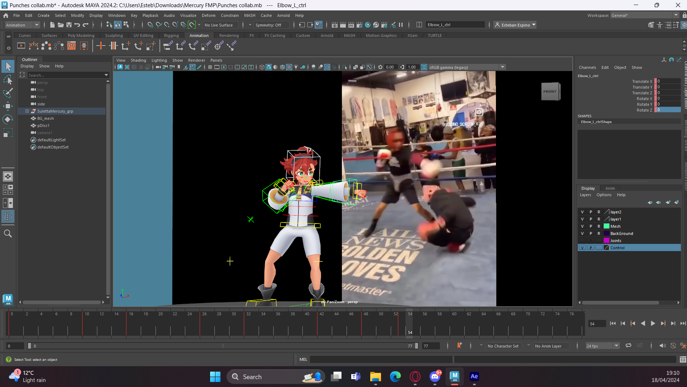
Task: Toggle visibility V of Control layer
Action: (582, 248)
